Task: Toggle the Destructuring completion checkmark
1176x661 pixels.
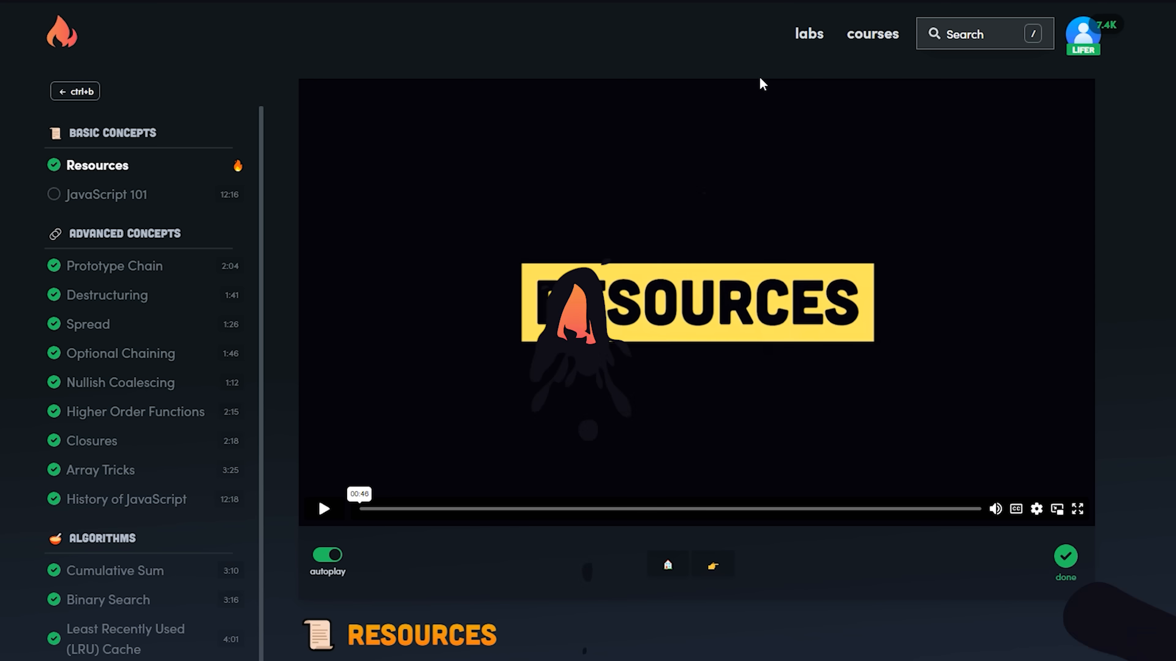Action: coord(54,294)
